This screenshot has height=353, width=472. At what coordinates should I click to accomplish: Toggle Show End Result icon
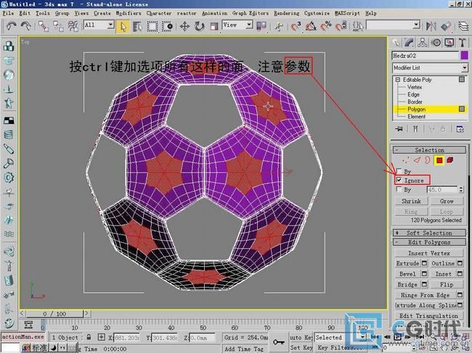(415, 129)
